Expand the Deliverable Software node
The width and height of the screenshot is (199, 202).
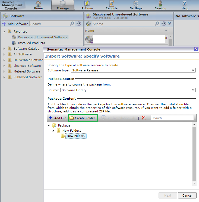[4, 60]
